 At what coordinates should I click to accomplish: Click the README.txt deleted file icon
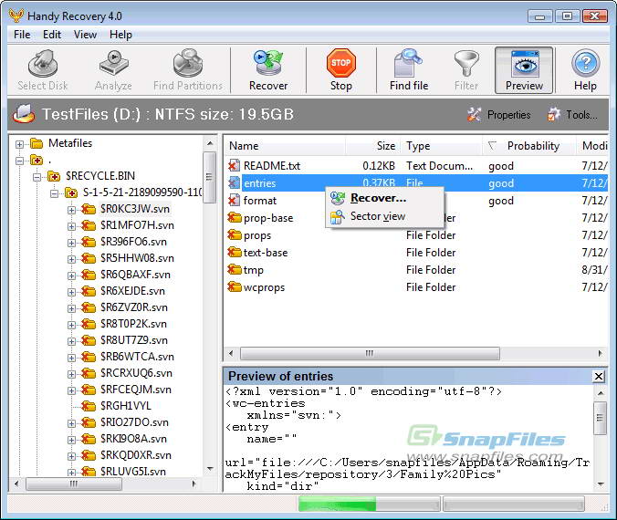(235, 165)
